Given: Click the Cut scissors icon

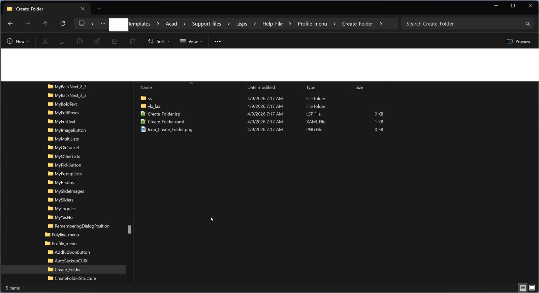Looking at the screenshot, I should [45, 41].
